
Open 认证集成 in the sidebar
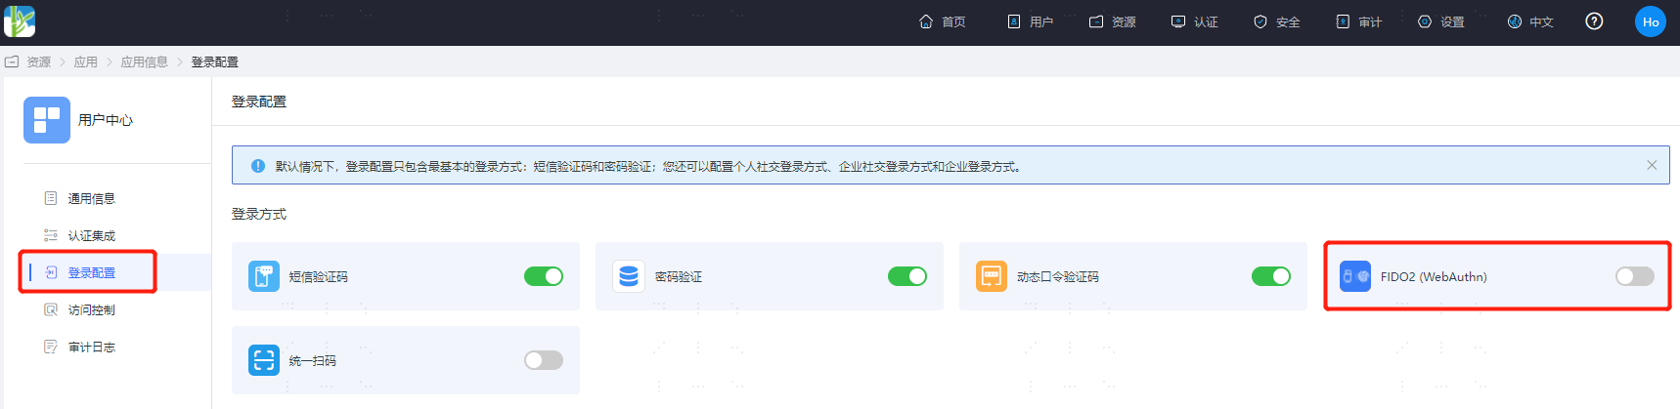point(92,235)
